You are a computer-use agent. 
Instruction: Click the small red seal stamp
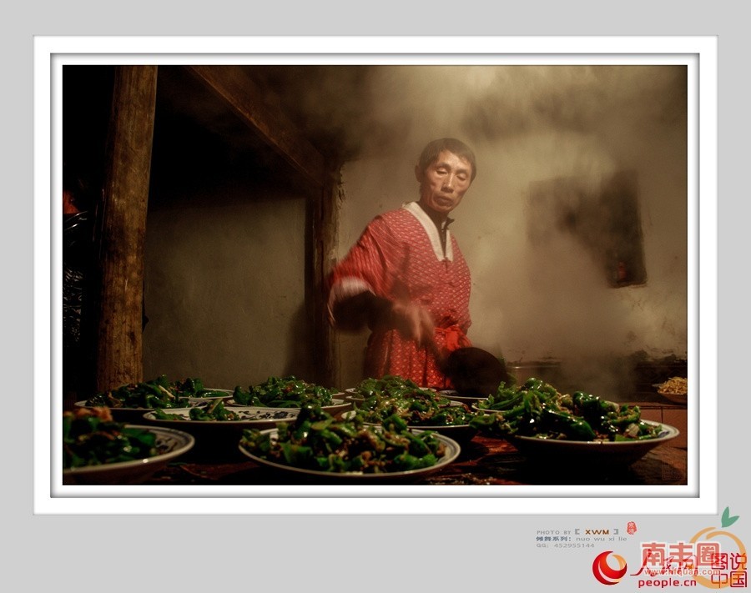click(631, 528)
